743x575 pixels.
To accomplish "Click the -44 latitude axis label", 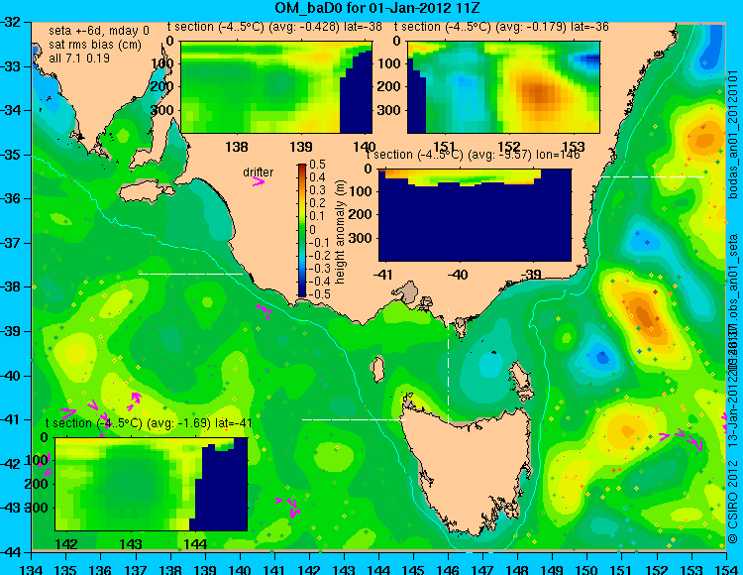I will (11, 552).
